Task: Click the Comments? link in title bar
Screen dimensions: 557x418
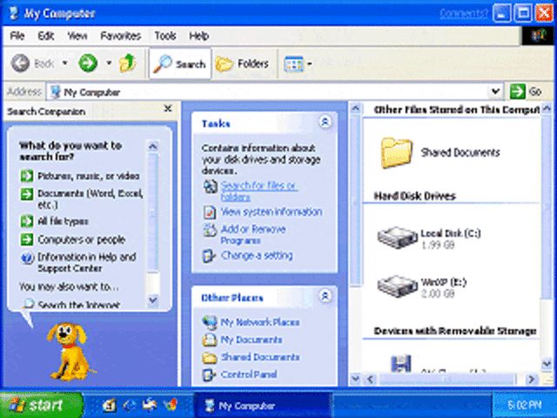Action: pos(464,14)
